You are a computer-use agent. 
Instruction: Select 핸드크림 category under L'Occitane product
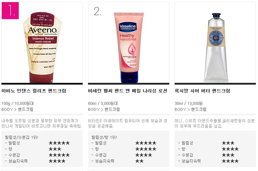(199, 109)
